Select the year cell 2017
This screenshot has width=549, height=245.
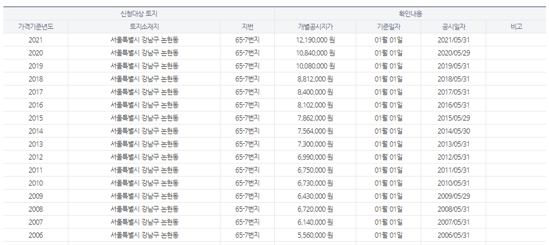click(36, 92)
